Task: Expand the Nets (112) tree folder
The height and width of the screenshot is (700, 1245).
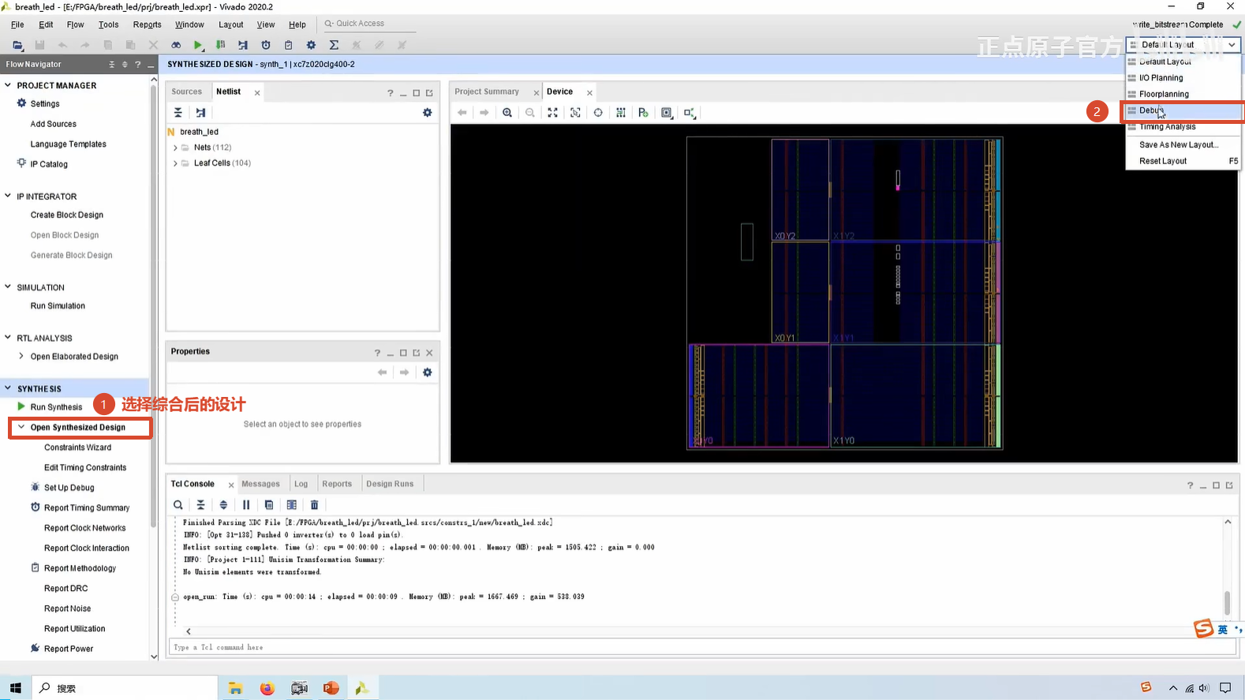Action: point(175,148)
